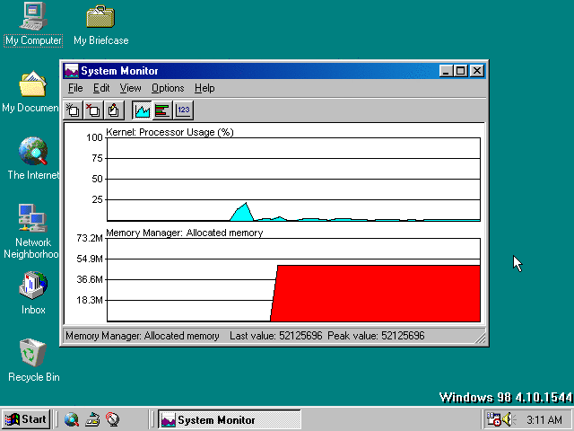This screenshot has height=431, width=574.
Task: Click the Show Desktop quick launch icon
Action: (x=92, y=419)
